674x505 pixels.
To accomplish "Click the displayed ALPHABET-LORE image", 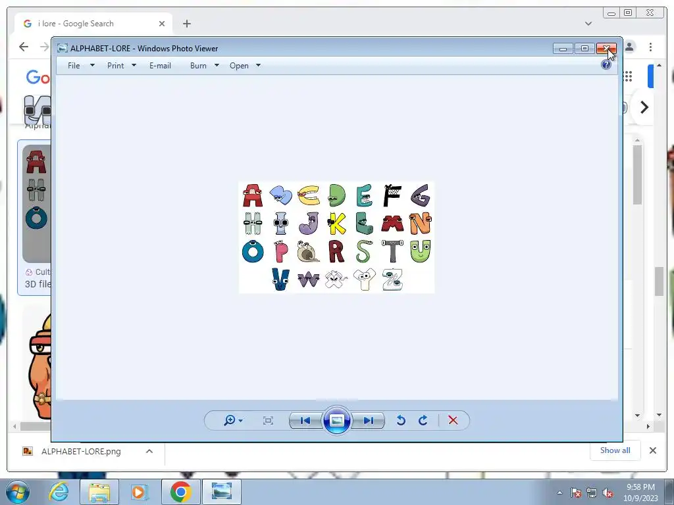I will click(336, 237).
